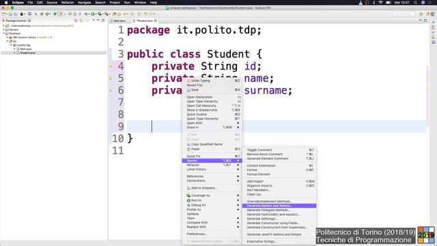Select Generate Getters and Setters
Screen dimensions: 437x246
tap(279, 206)
